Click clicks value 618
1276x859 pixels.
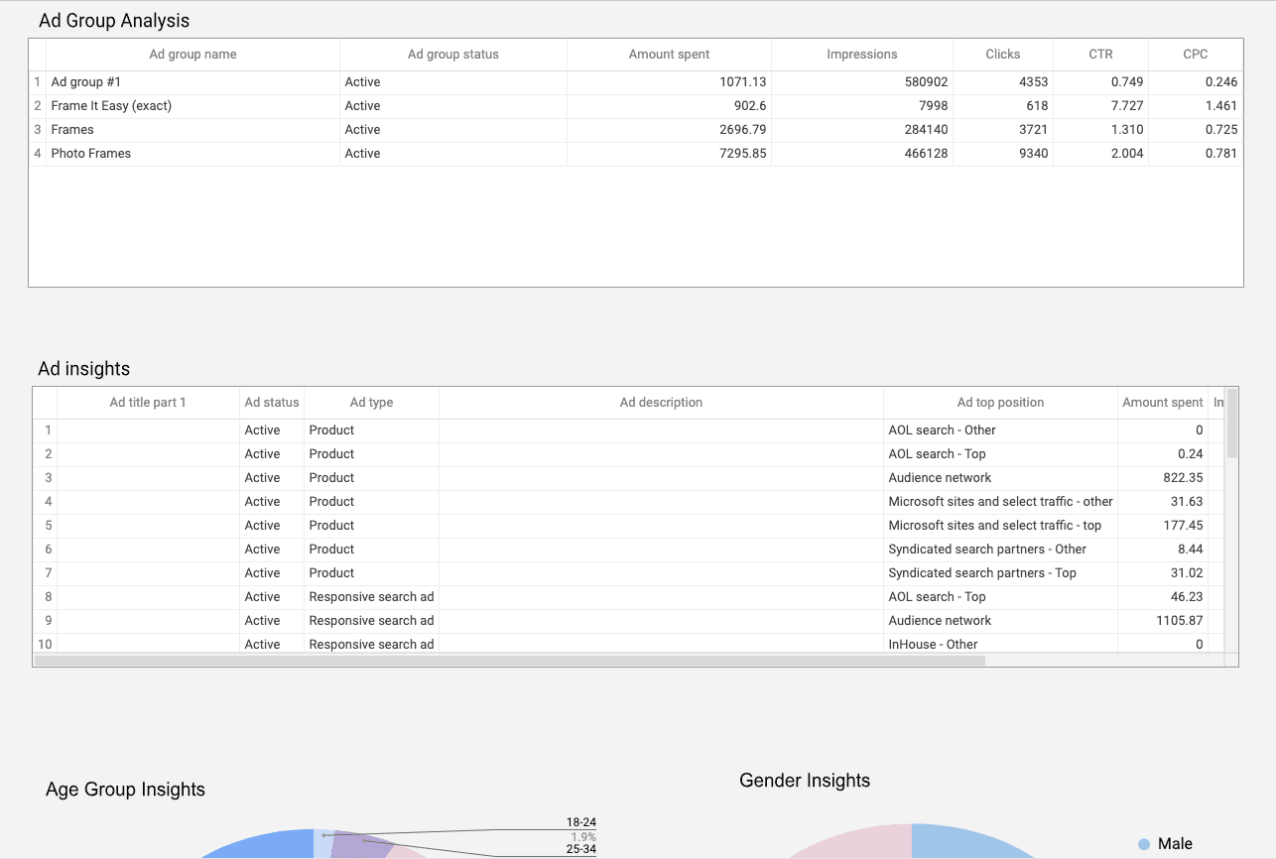click(x=1037, y=106)
